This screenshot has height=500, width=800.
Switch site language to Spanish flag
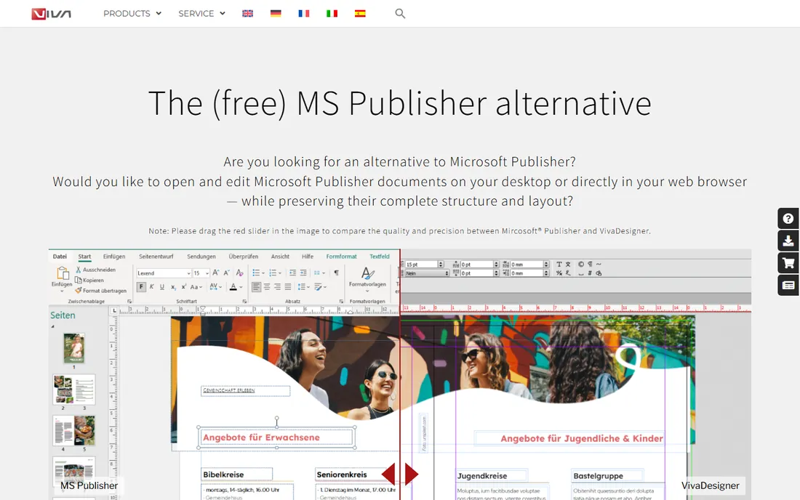coord(360,14)
